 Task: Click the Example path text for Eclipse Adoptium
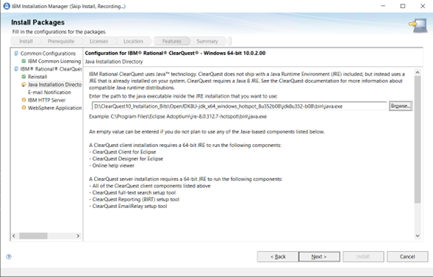tap(178, 116)
